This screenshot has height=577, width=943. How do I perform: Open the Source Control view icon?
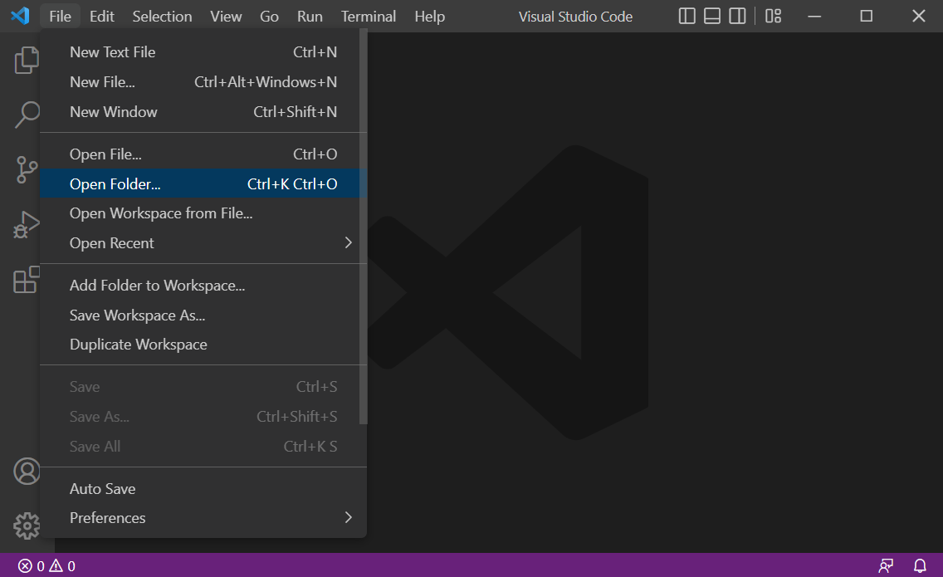tap(27, 169)
